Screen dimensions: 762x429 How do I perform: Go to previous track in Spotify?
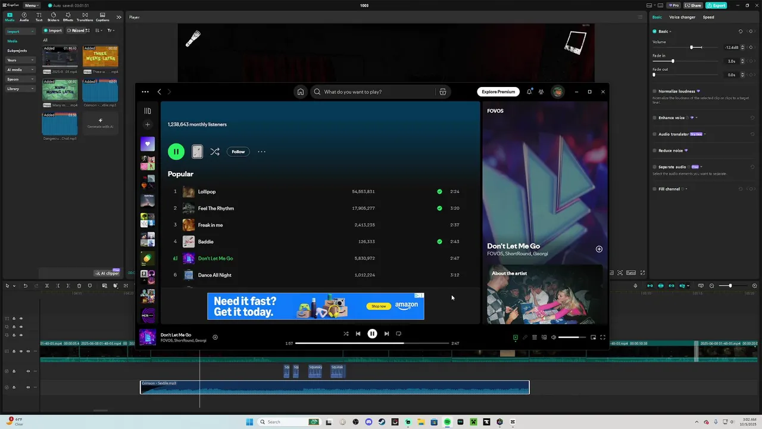(358, 334)
